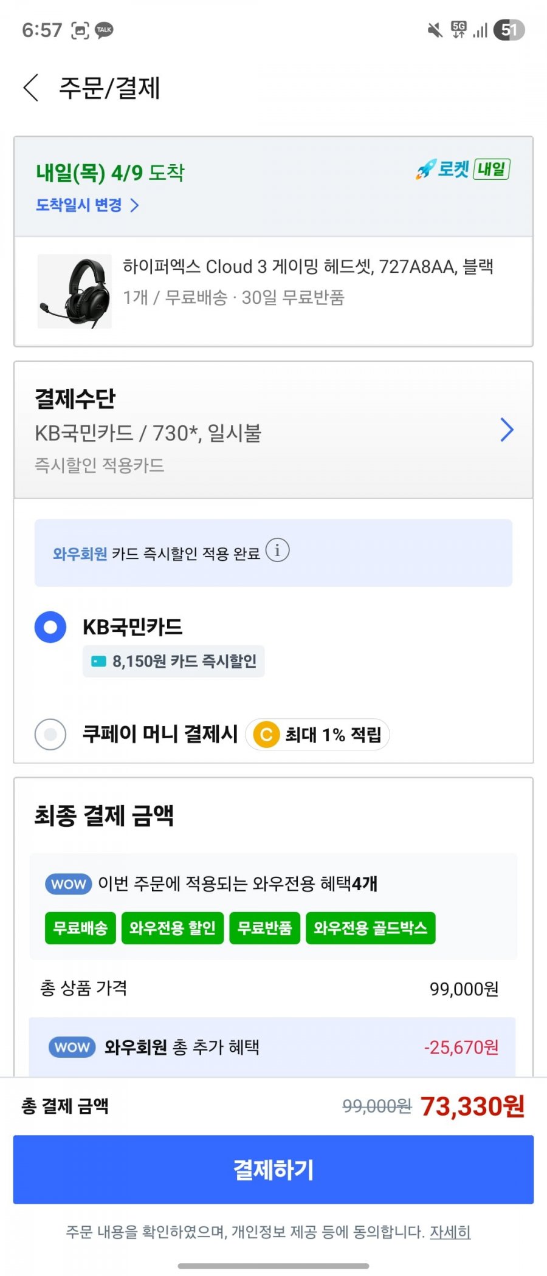Tap the KakaoTalk notification icon in status bar

point(104,30)
